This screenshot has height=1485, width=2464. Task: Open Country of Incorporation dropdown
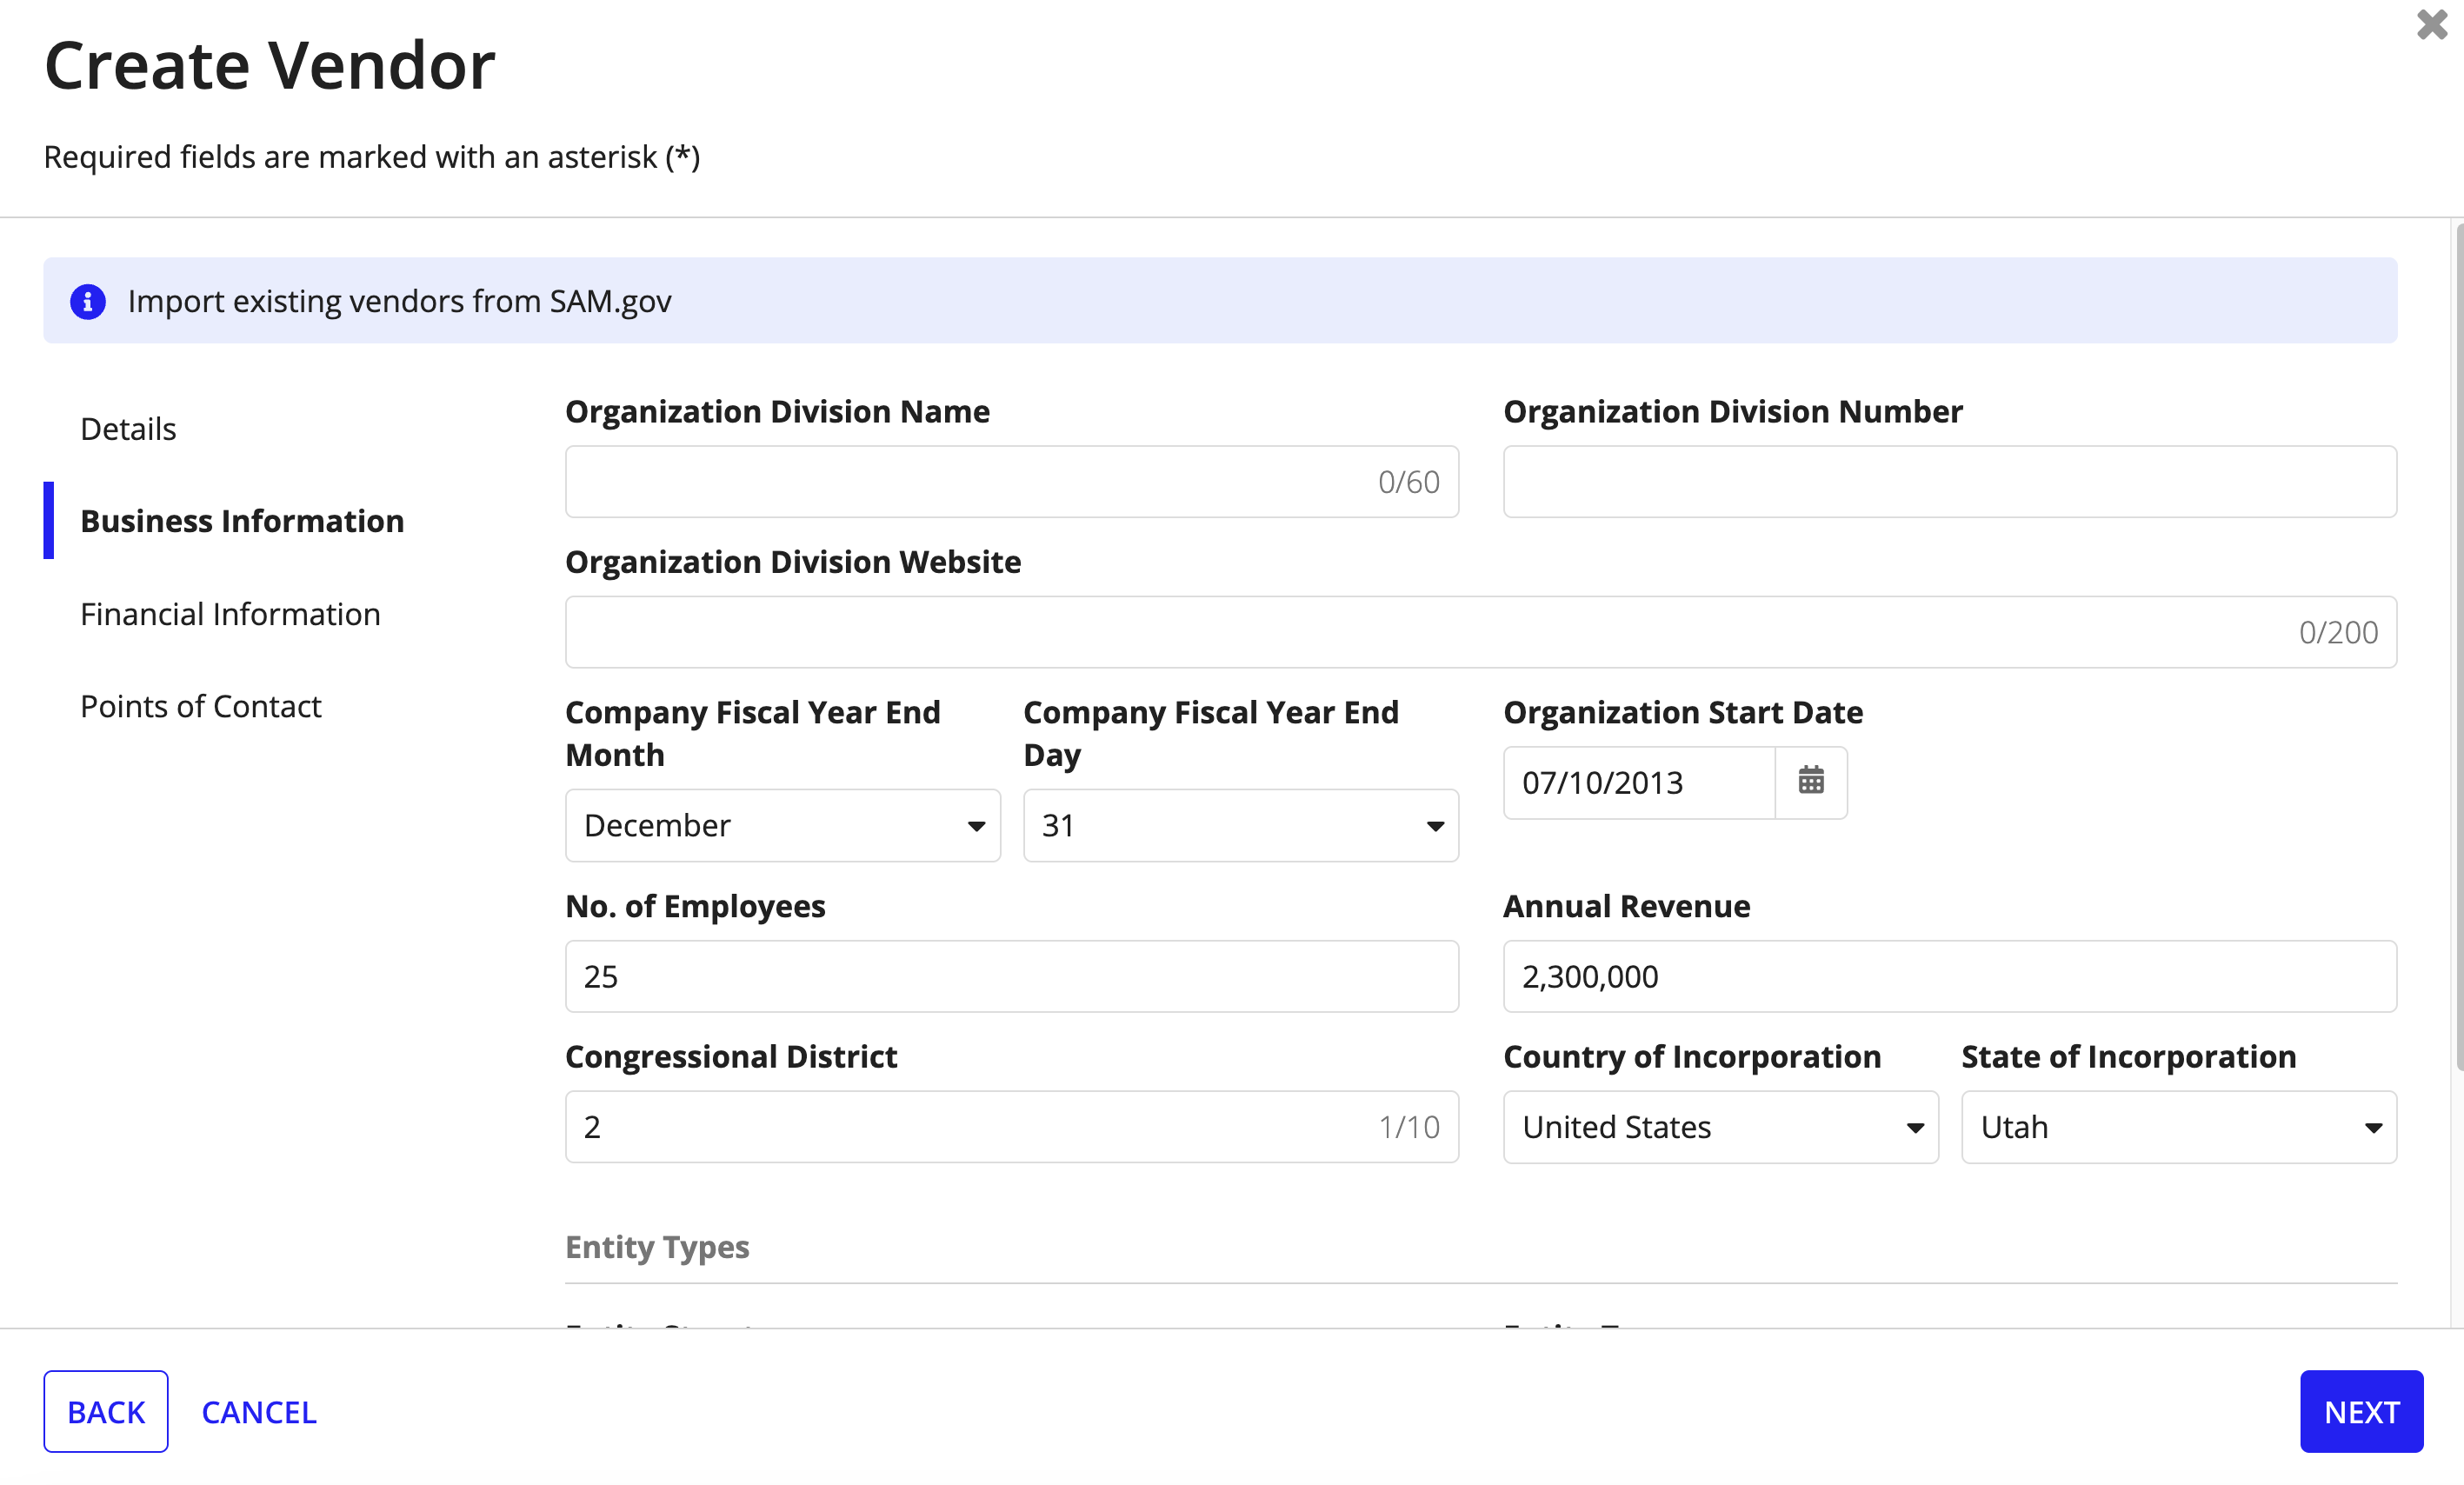(1721, 1127)
